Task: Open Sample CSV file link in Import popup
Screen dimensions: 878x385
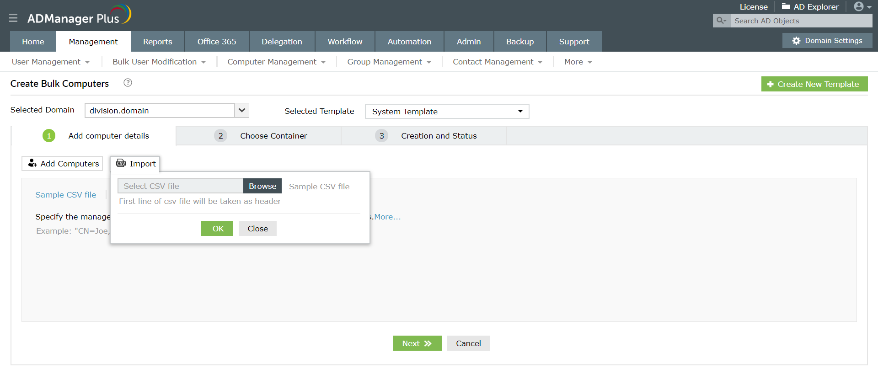Action: [319, 187]
